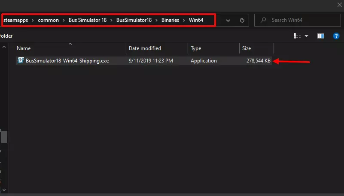344x196 pixels.
Task: Open the help question mark icon
Action: tap(336, 36)
